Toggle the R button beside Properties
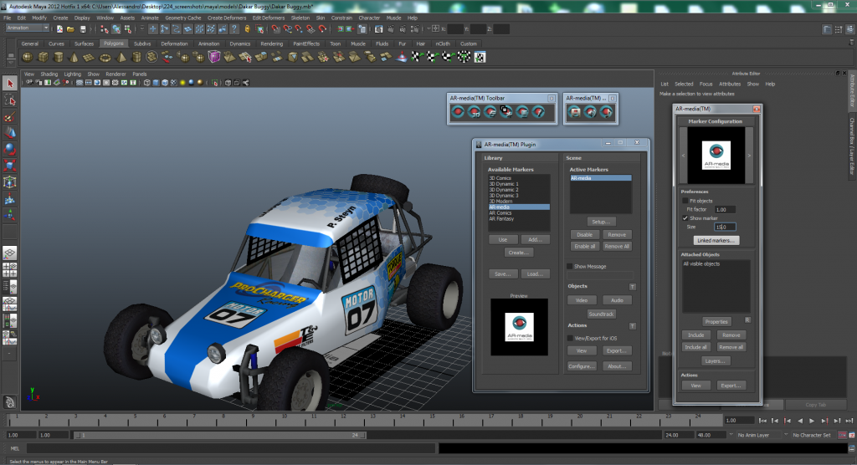 click(747, 320)
